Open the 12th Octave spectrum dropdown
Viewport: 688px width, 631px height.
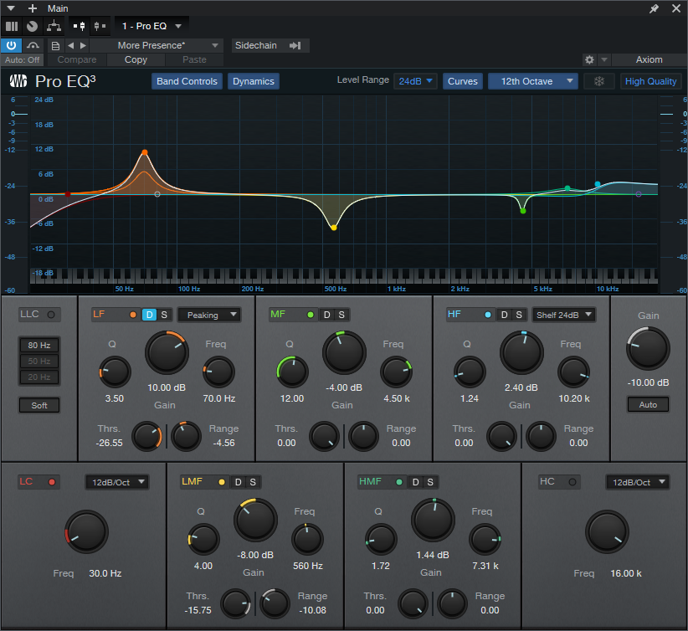coord(532,81)
